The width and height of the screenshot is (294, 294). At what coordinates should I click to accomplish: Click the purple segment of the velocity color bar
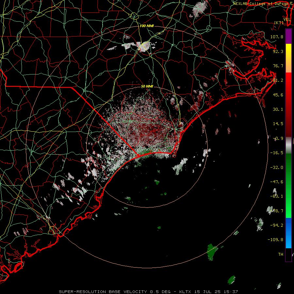tap(288, 36)
